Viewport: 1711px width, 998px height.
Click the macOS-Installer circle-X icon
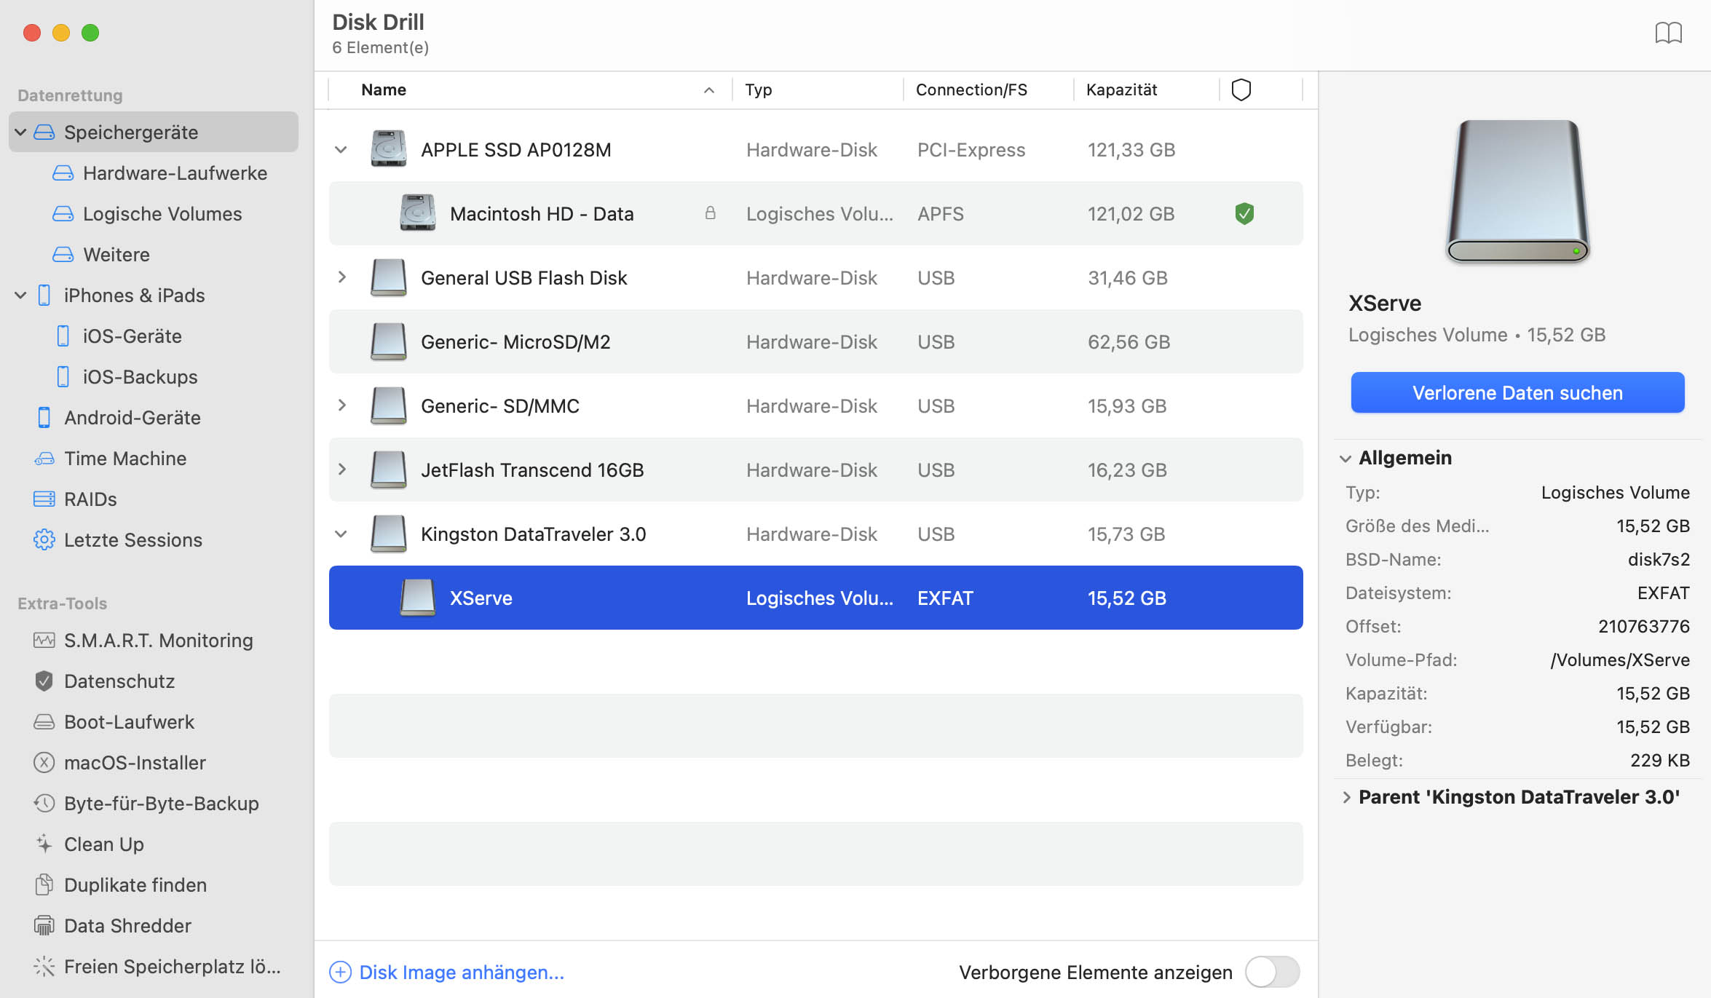[44, 762]
